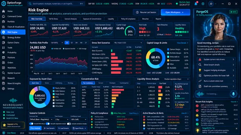Image resolution: width=241 pixels, height=135 pixels.
Task: Click the OptionForge logo
Action: point(3,3)
